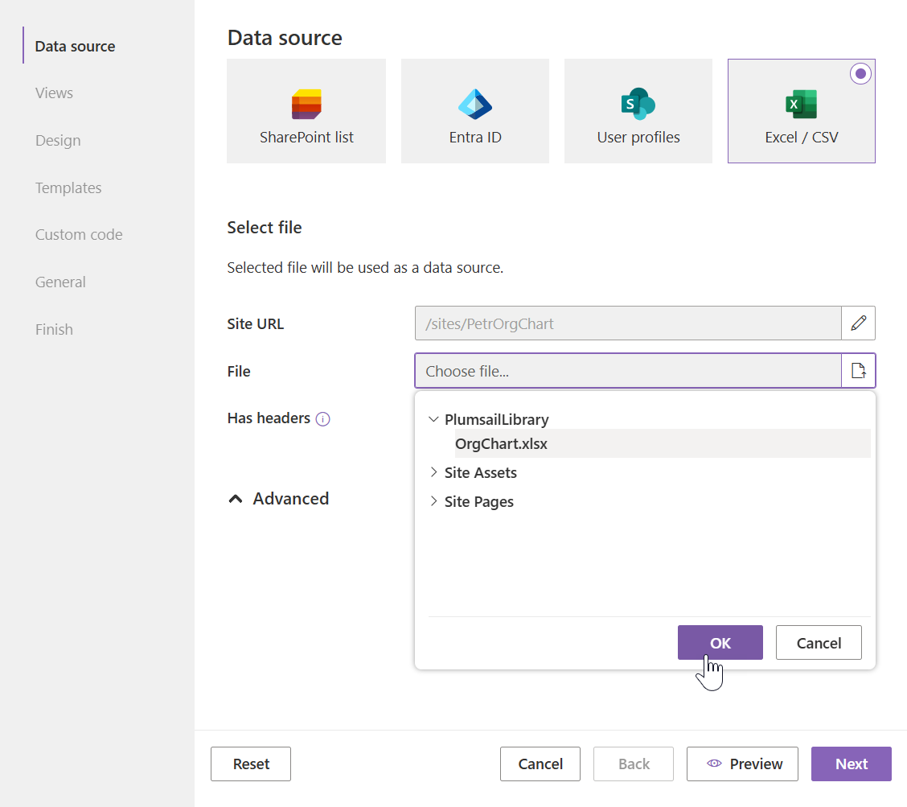The height and width of the screenshot is (807, 907).
Task: Open the Data source step in sidebar
Action: pyautogui.click(x=76, y=46)
